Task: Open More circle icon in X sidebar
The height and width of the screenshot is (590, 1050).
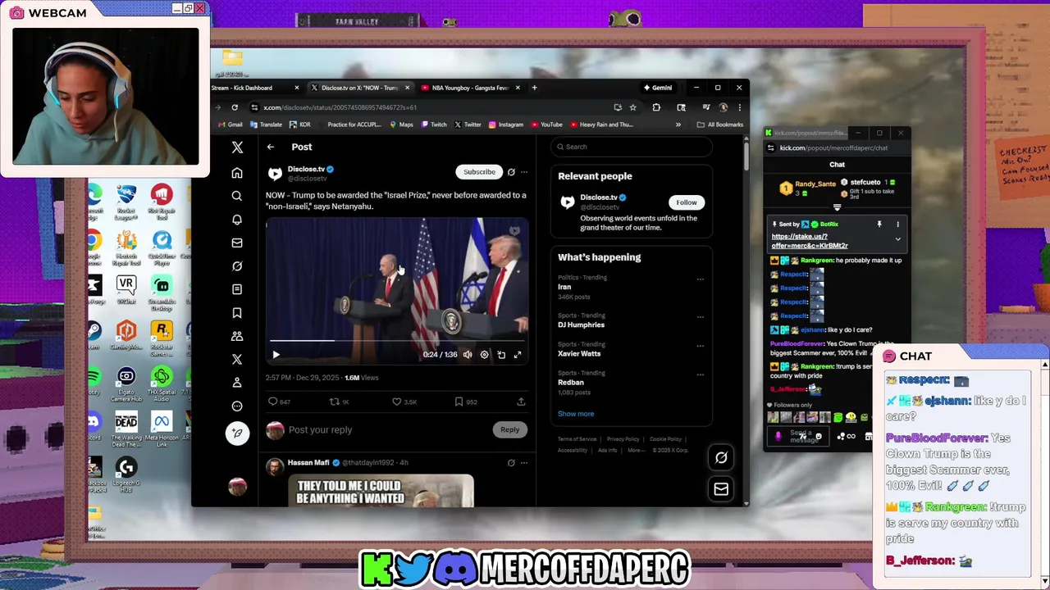Action: pyautogui.click(x=237, y=406)
